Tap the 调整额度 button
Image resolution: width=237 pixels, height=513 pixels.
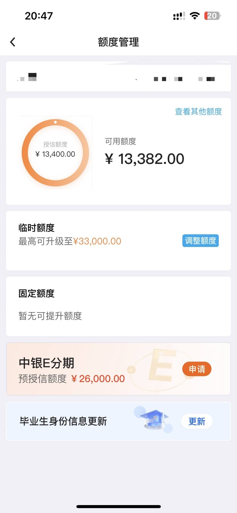pyautogui.click(x=200, y=241)
